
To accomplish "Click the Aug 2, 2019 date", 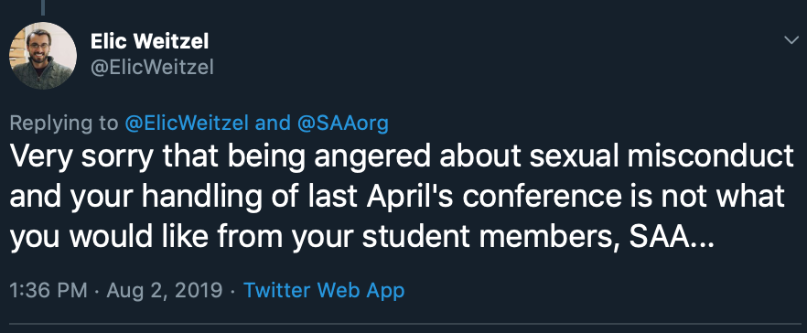I will (x=165, y=290).
